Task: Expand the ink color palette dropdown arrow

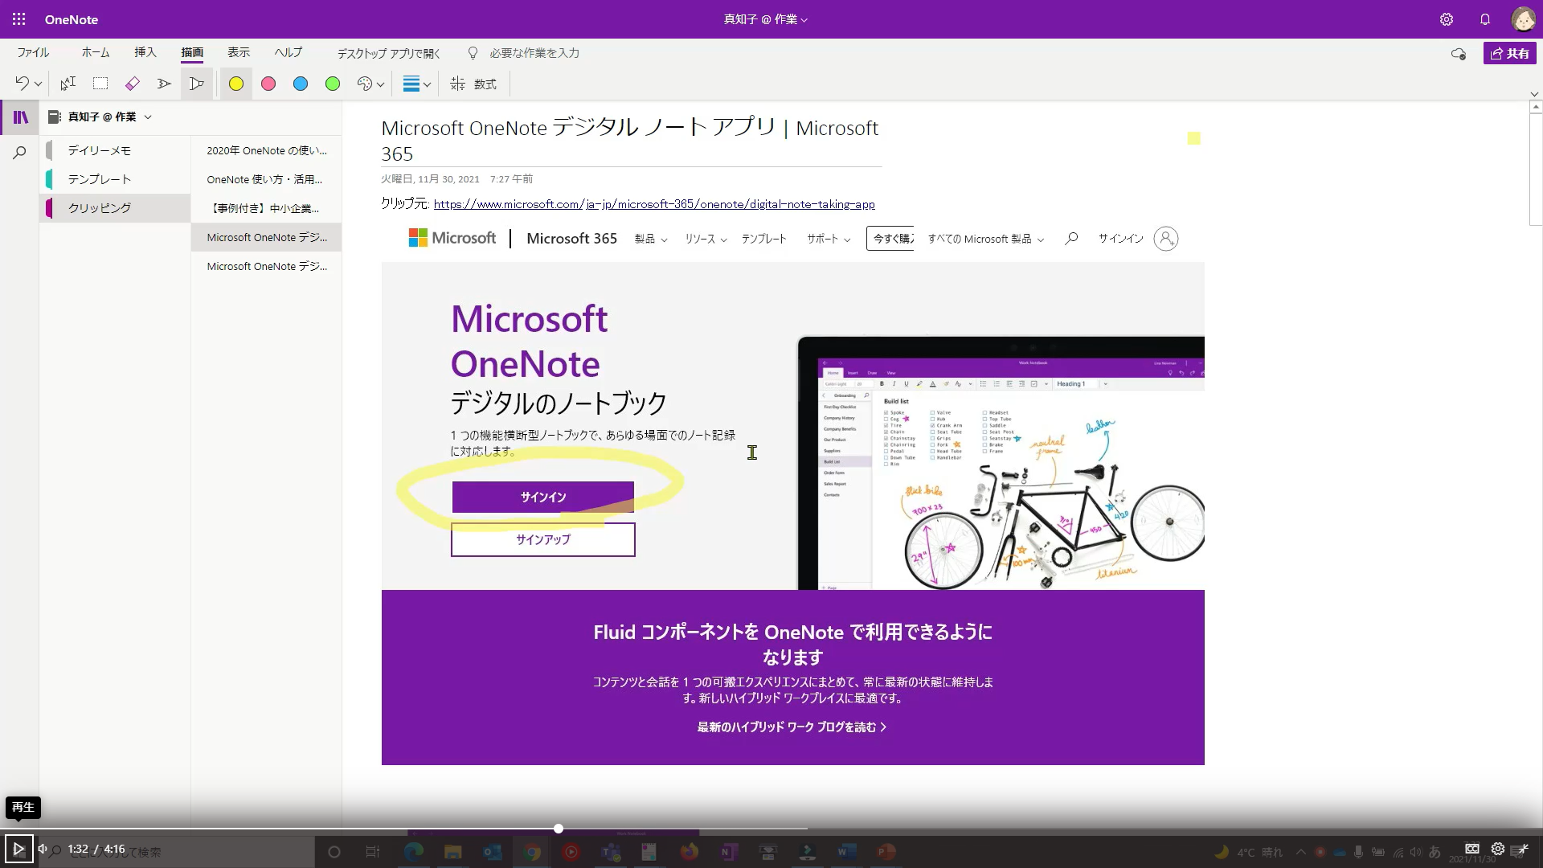Action: pyautogui.click(x=381, y=84)
